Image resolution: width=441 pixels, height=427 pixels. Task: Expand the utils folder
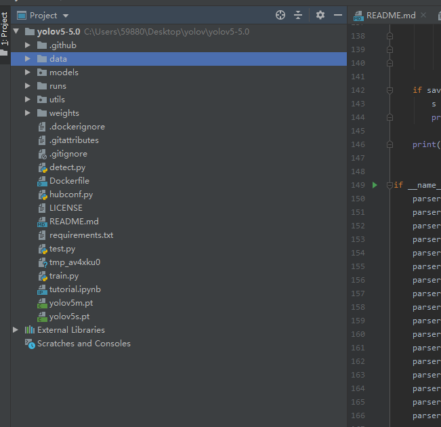pos(28,100)
